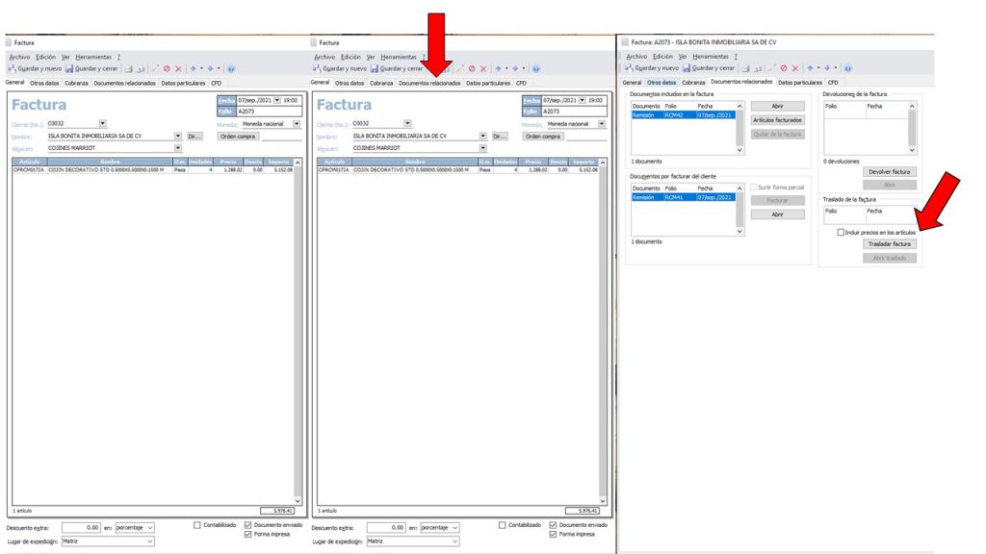Click the 'Artículos facturados' button
Viewport: 986px width, 554px height.
pyautogui.click(x=776, y=120)
